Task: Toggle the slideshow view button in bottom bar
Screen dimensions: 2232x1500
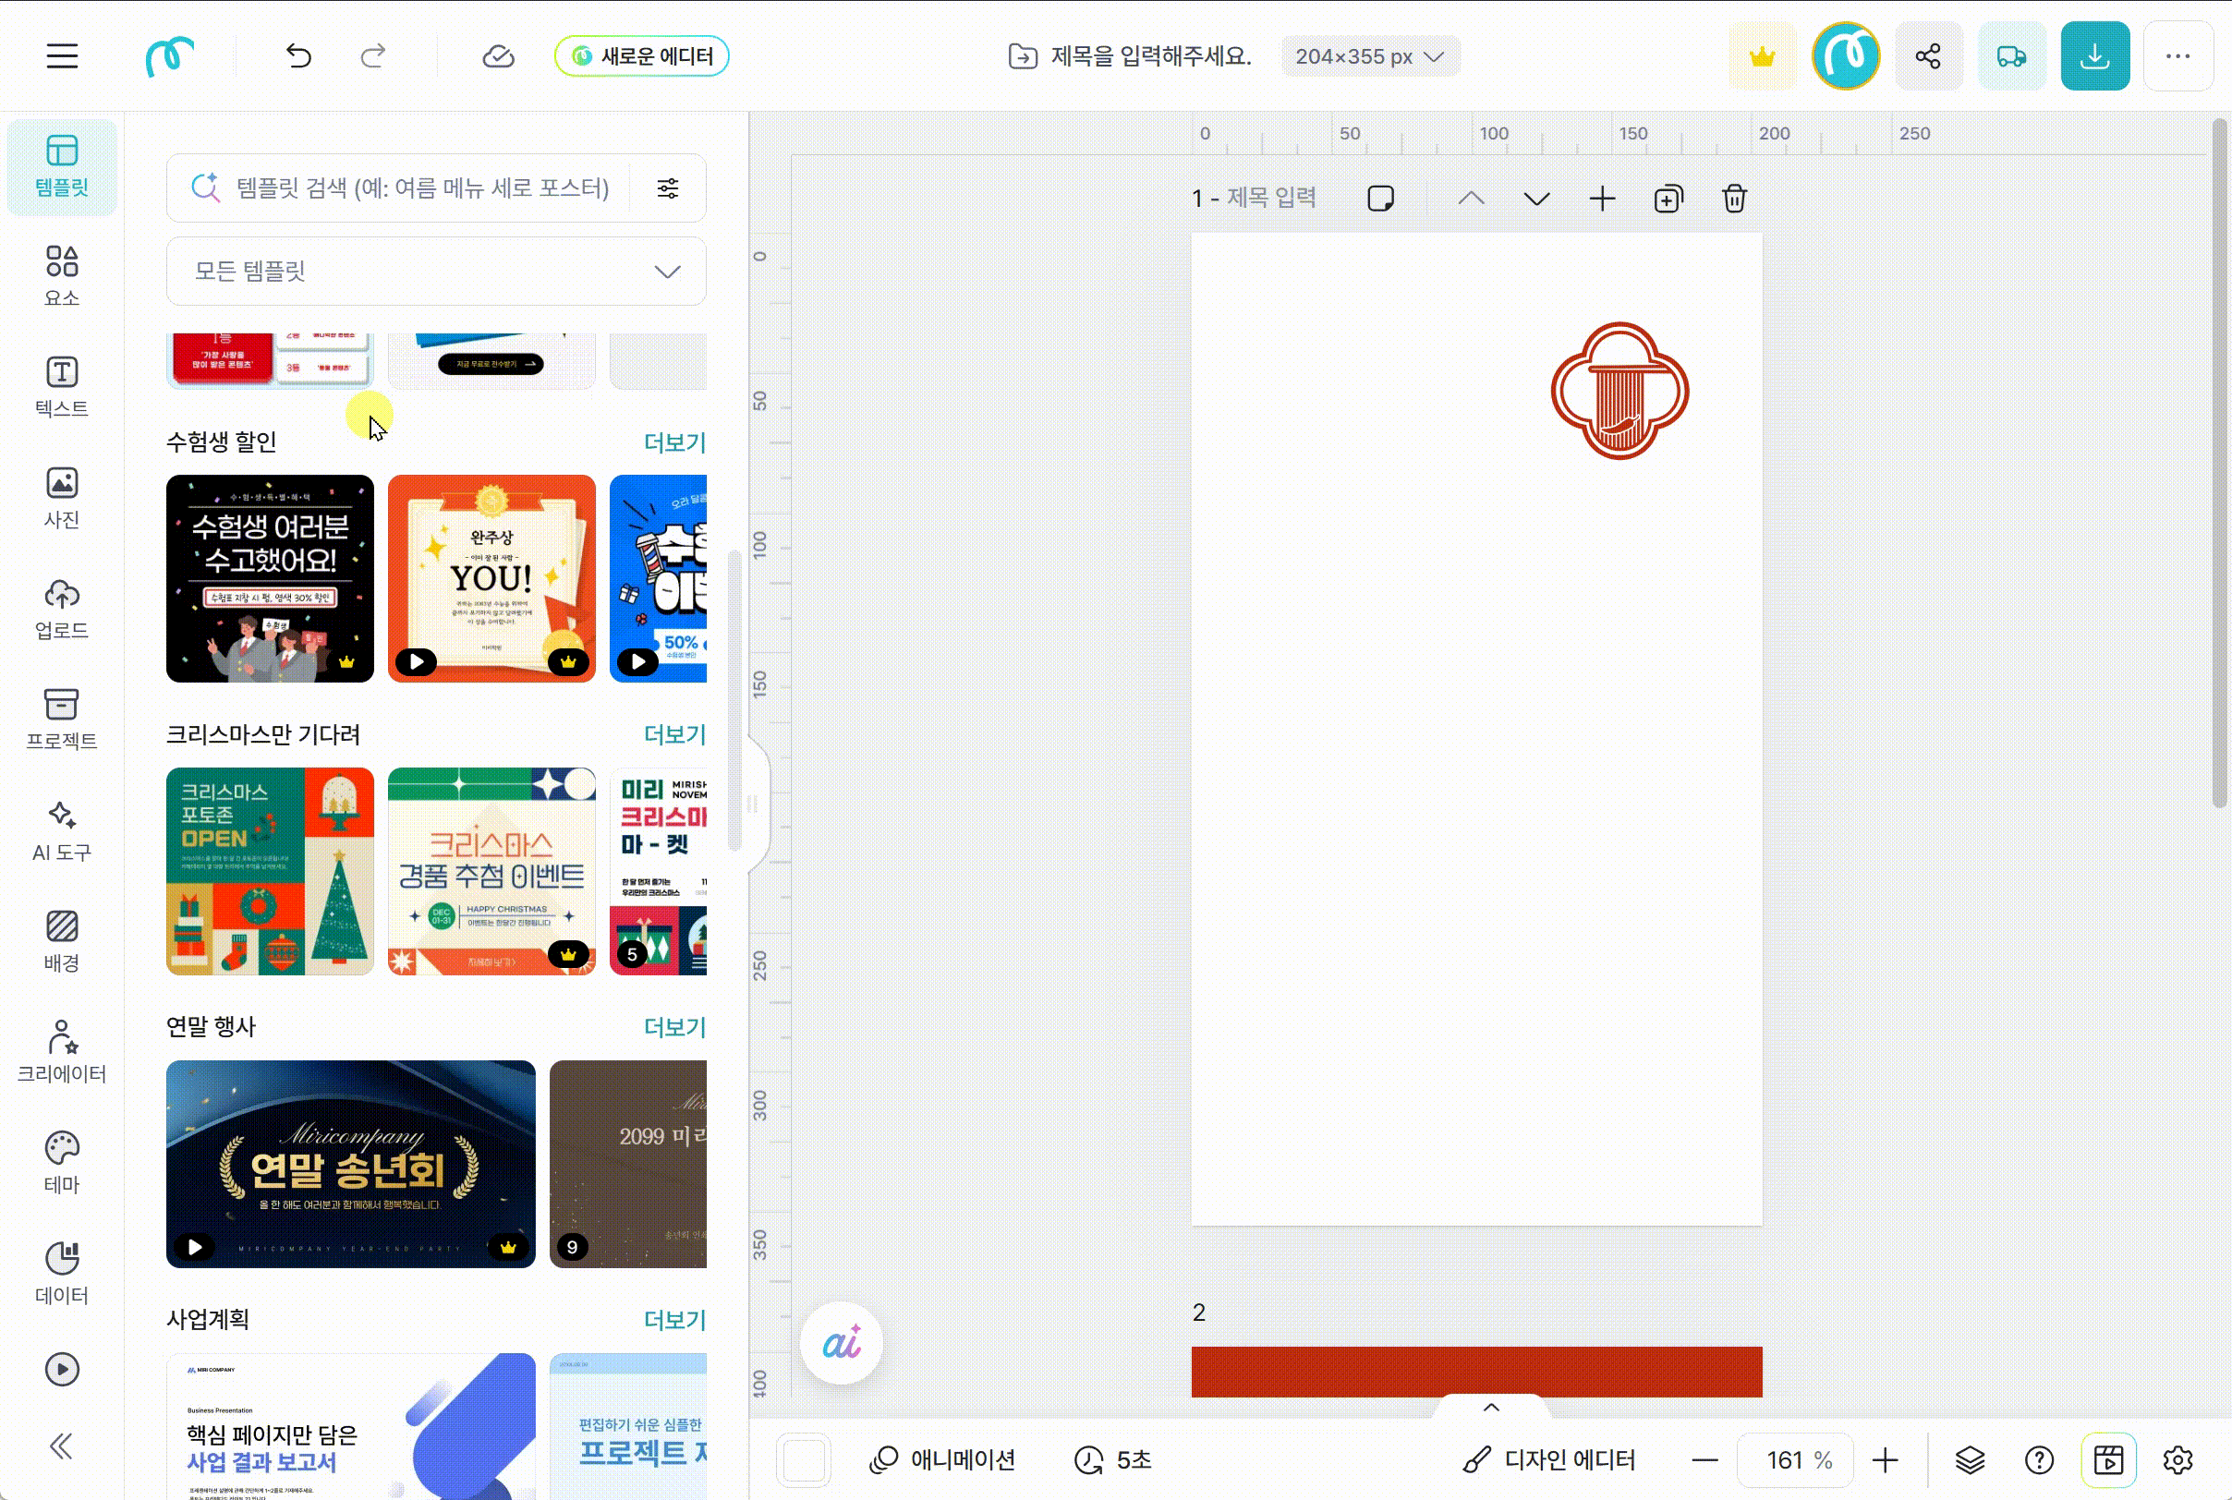Action: 2107,1459
